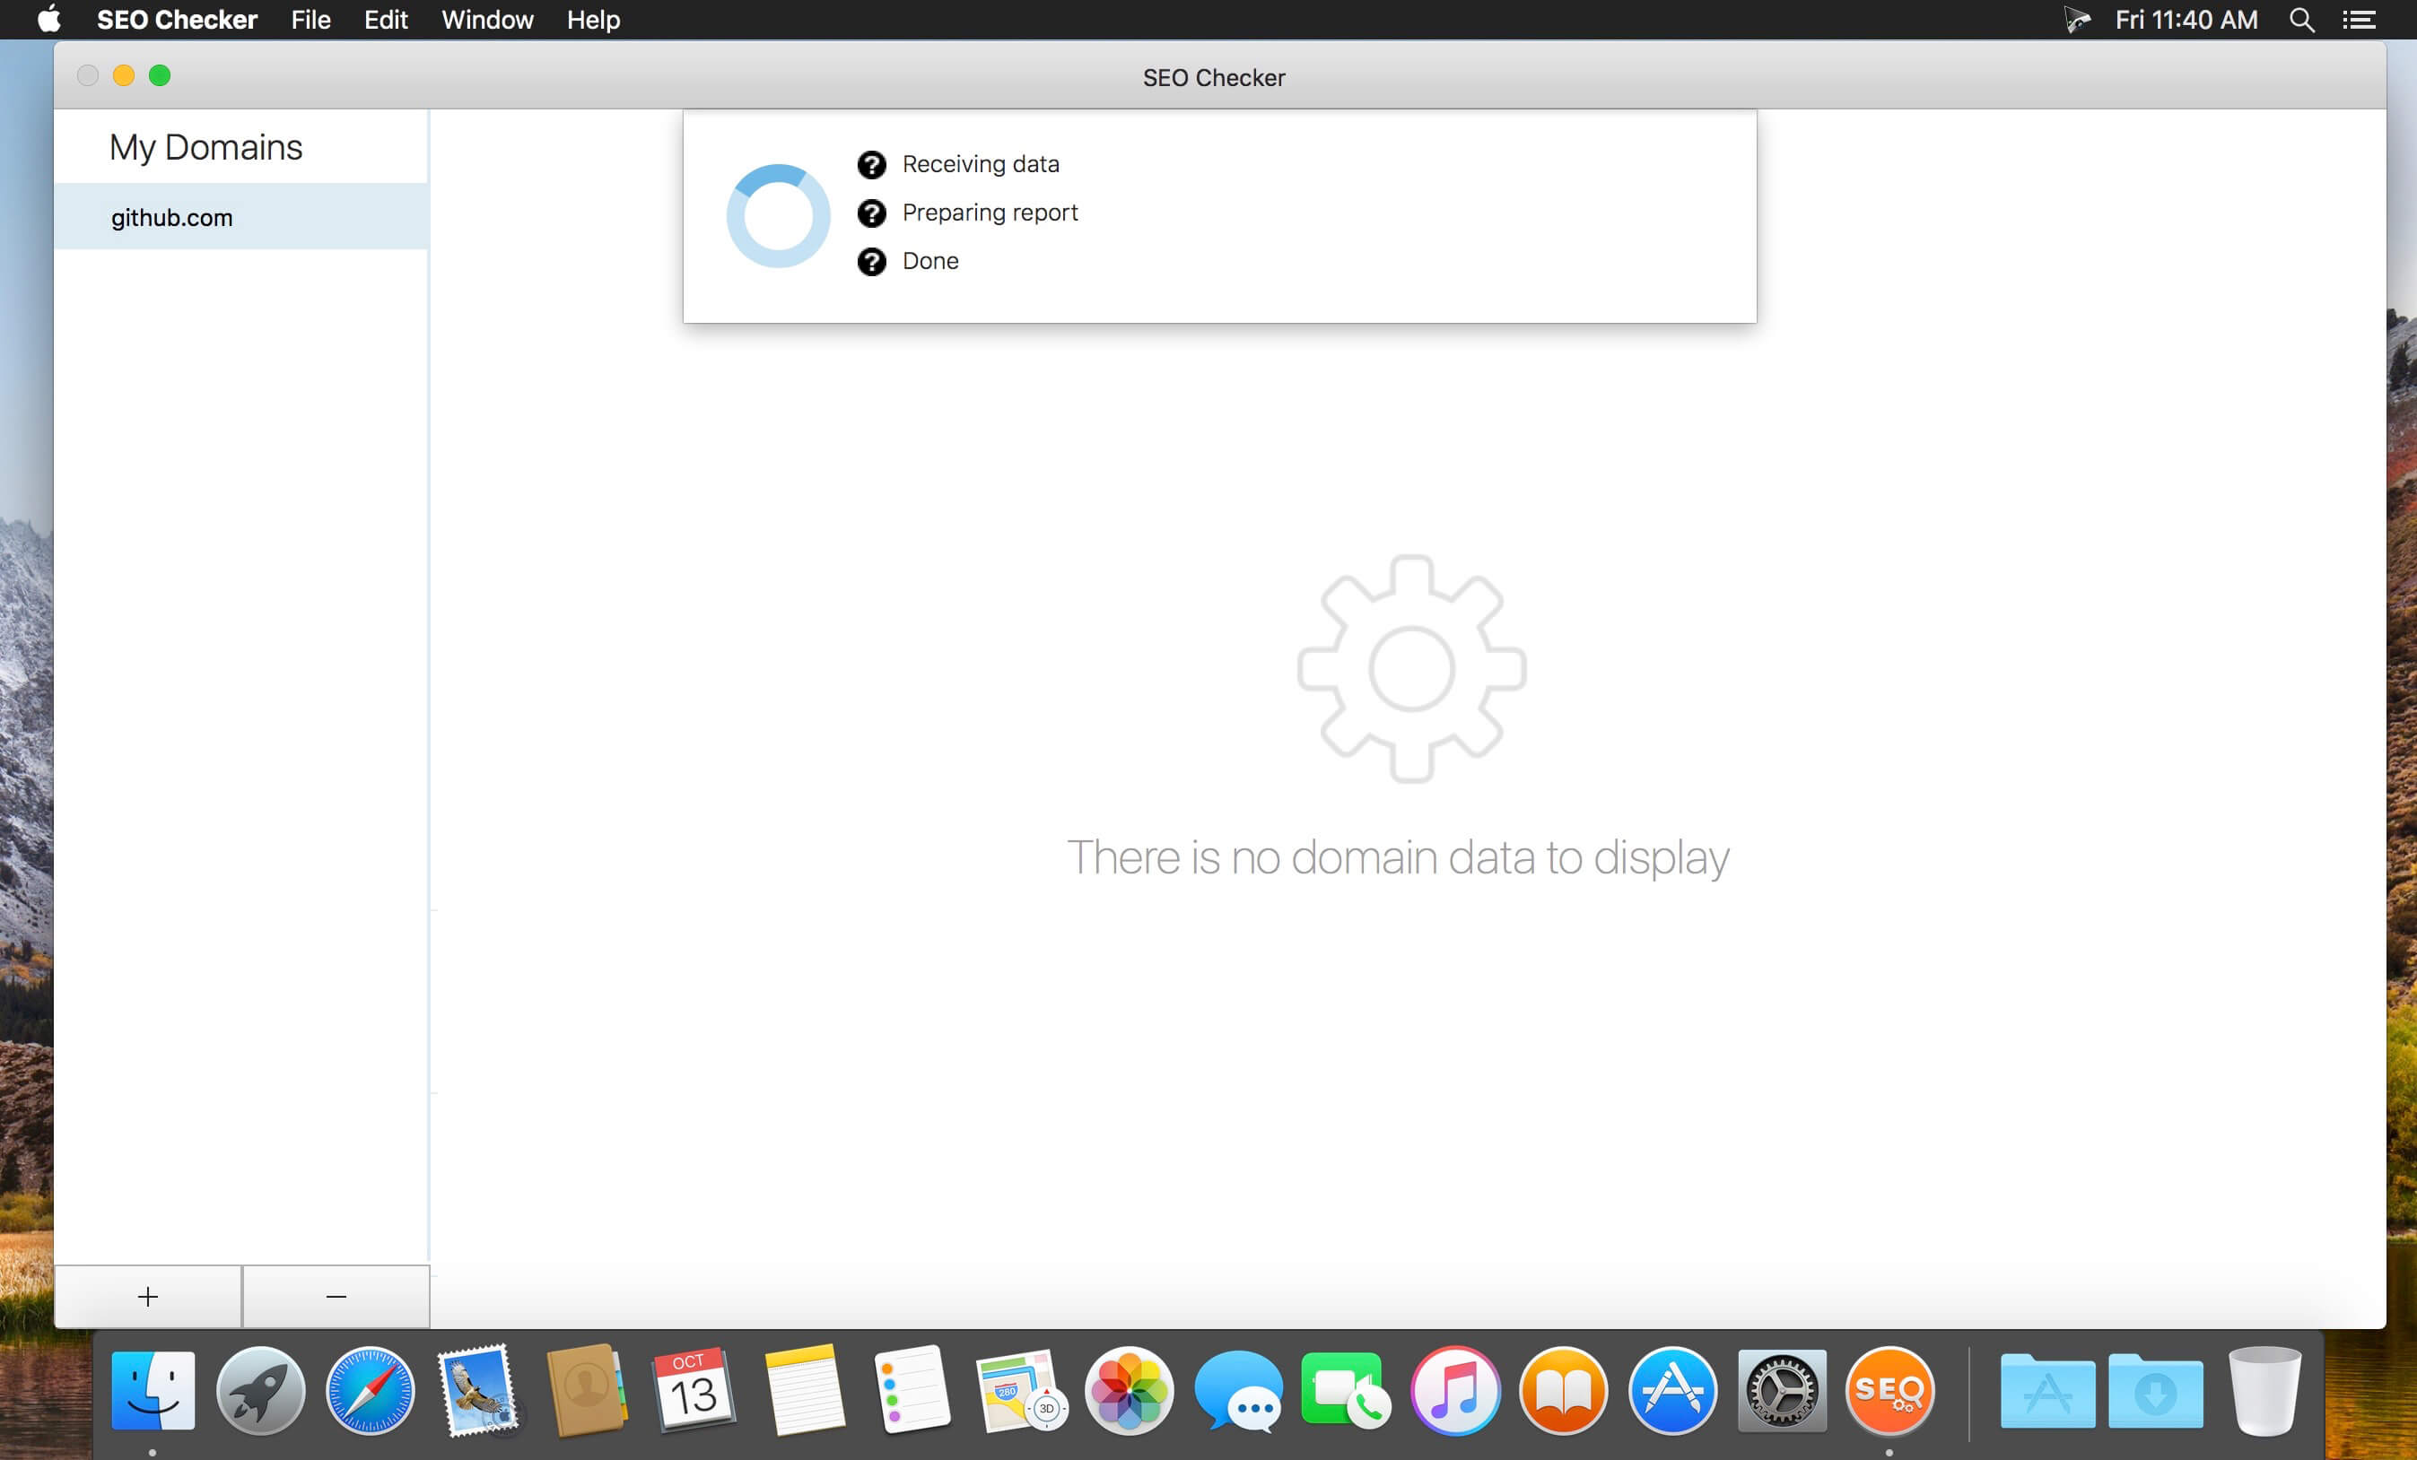Viewport: 2417px width, 1460px height.
Task: Open Mail from the Dock
Action: (479, 1390)
